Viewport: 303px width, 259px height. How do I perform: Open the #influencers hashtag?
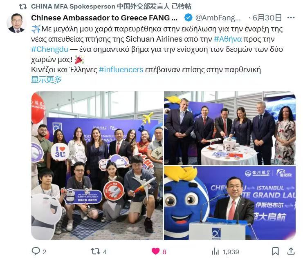(x=121, y=70)
